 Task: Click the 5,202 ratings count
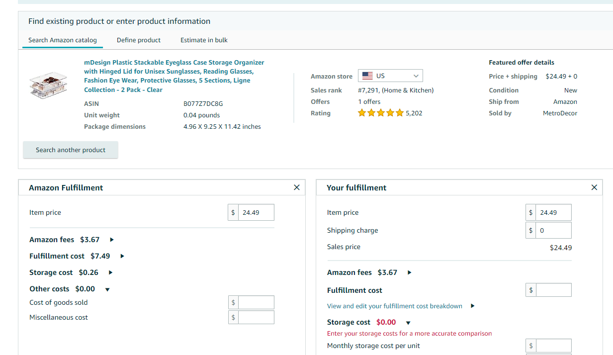click(x=414, y=113)
